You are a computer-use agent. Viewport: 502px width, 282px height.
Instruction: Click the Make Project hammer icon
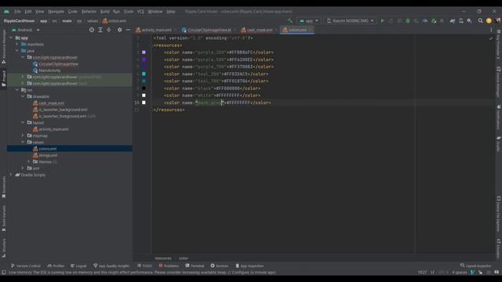pyautogui.click(x=290, y=21)
